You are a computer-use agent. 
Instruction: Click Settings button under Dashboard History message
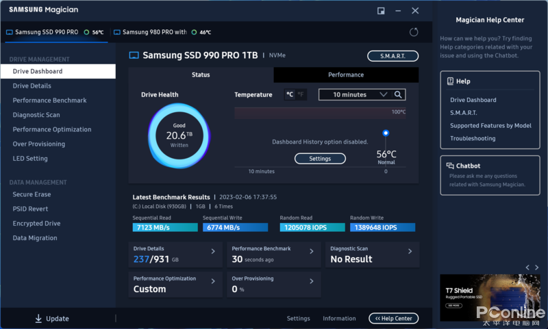(320, 159)
